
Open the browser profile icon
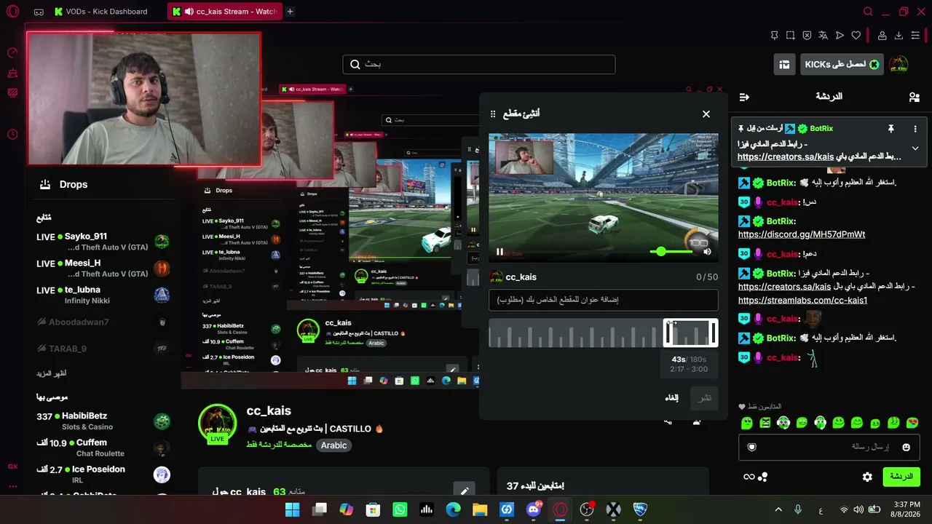point(882,35)
